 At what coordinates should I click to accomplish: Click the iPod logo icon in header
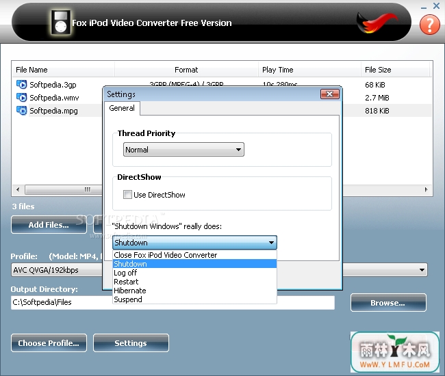(x=61, y=23)
